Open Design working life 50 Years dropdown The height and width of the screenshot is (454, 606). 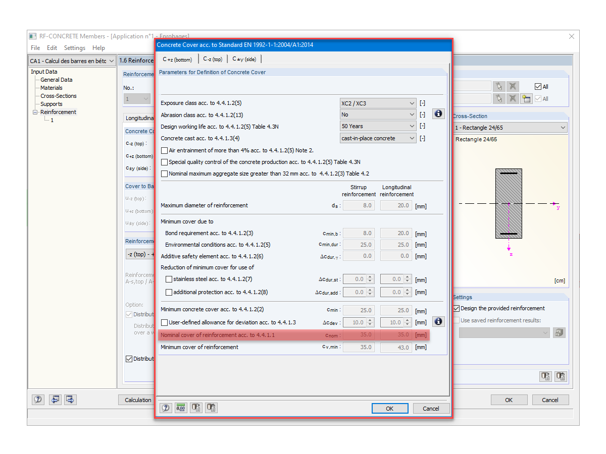pos(378,126)
